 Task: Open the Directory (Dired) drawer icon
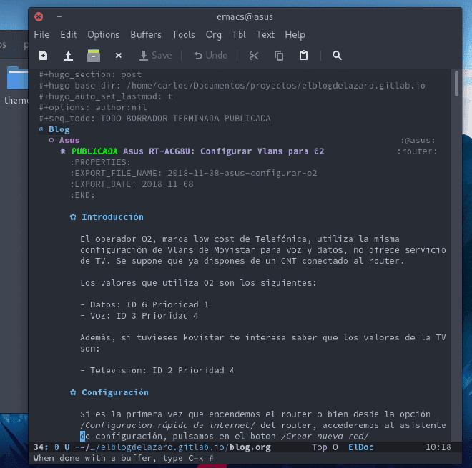(94, 56)
